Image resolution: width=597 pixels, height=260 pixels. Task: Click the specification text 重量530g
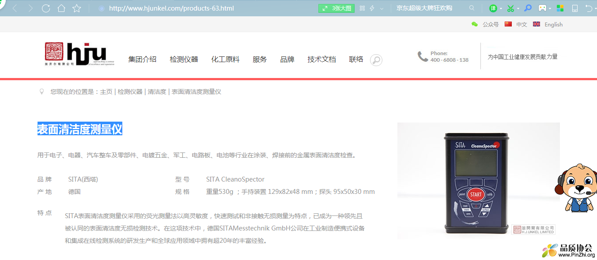(219, 192)
